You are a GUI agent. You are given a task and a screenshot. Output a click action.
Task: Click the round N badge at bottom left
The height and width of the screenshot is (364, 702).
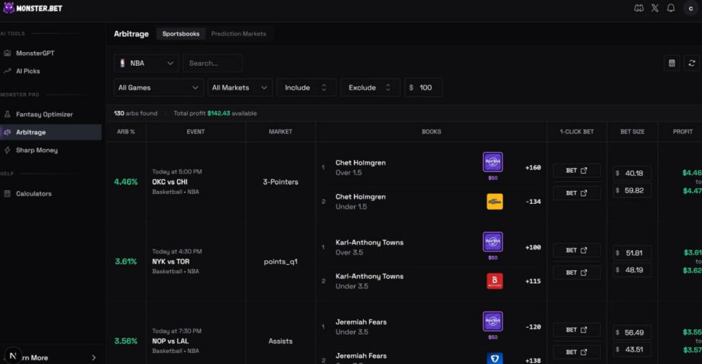[12, 356]
